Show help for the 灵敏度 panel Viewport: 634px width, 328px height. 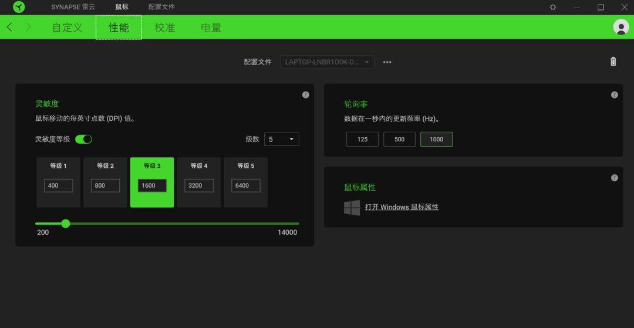(306, 95)
